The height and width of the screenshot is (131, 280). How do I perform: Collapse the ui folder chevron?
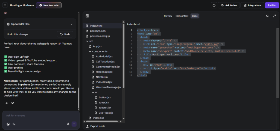(x=93, y=92)
